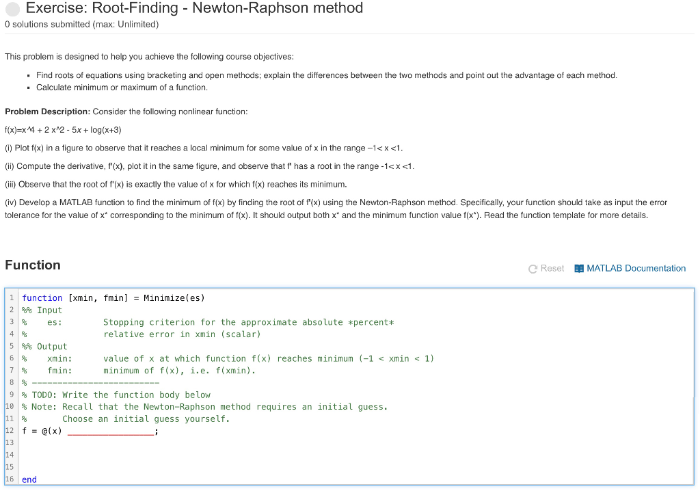Click the gray status circle beside the exercise title

tap(12, 8)
